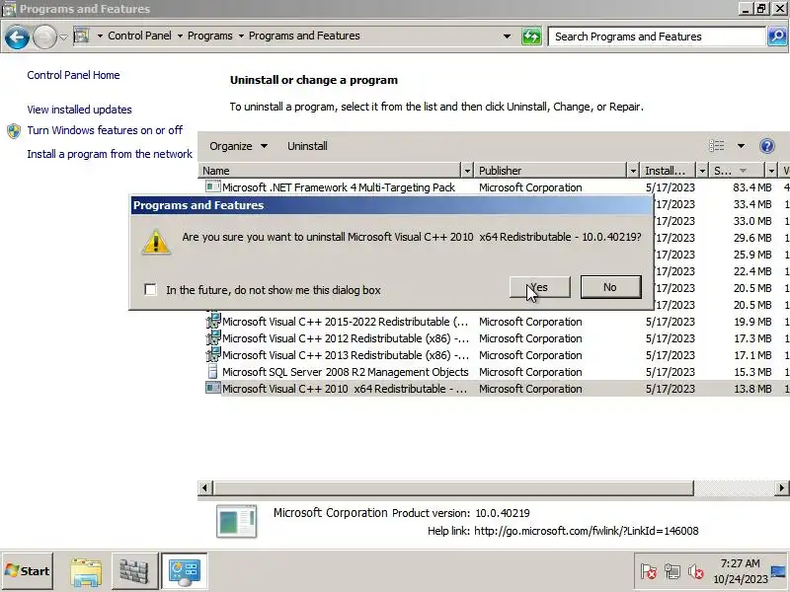The image size is (790, 592).
Task: Click the Control Panel taskbar button
Action: point(184,571)
